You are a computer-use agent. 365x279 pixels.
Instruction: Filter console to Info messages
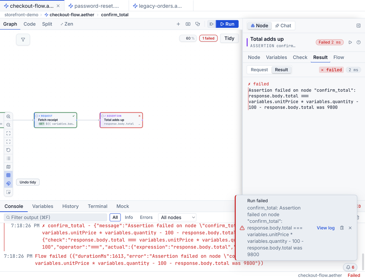129,217
